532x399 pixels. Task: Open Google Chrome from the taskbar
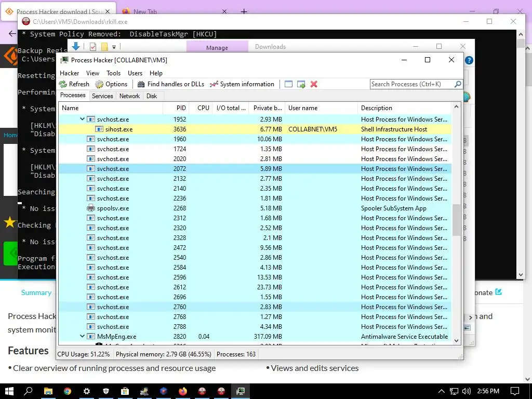click(x=68, y=391)
